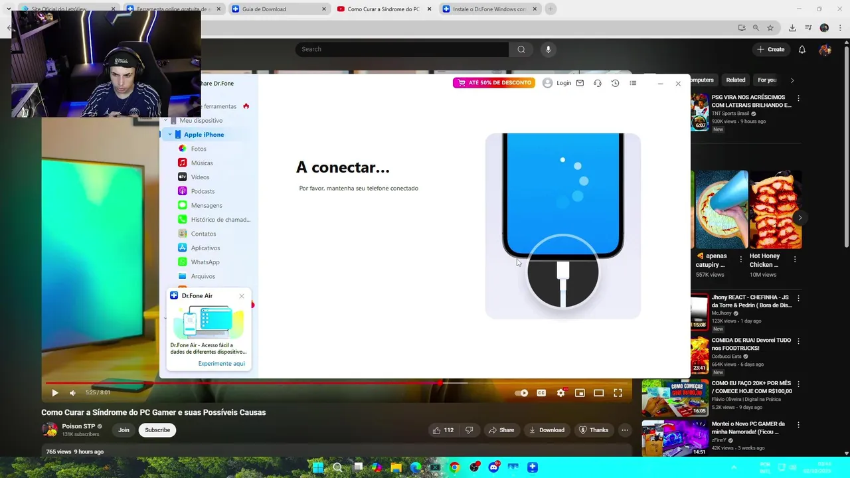Switch to Como Curar a Síndrome tab
The width and height of the screenshot is (850, 478).
[x=383, y=9]
